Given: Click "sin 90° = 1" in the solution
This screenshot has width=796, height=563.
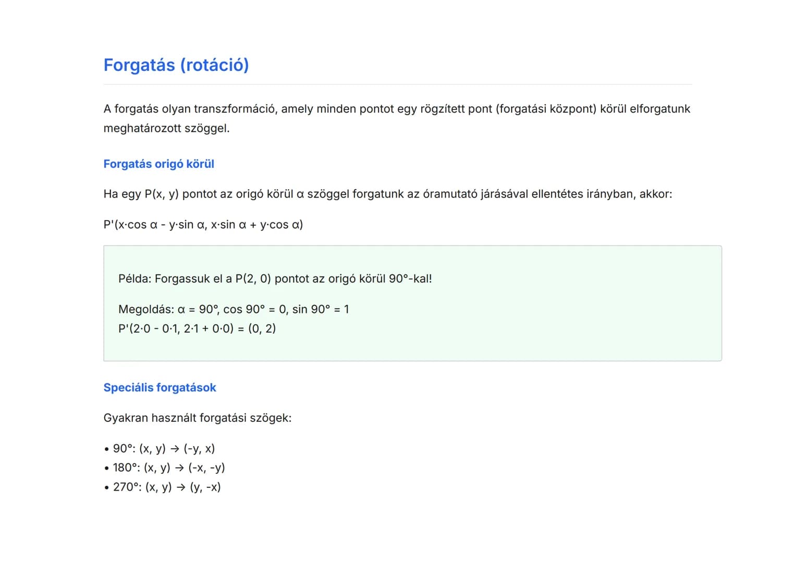Looking at the screenshot, I should click(321, 310).
